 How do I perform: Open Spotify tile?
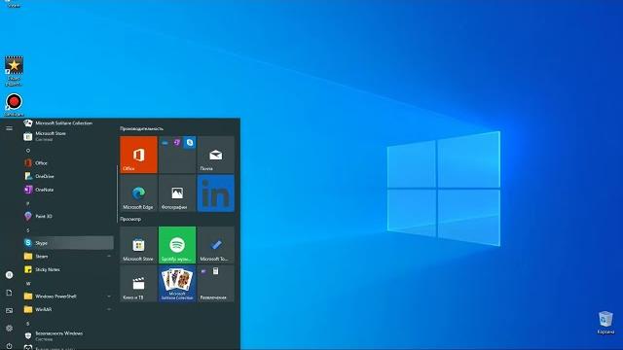click(177, 245)
